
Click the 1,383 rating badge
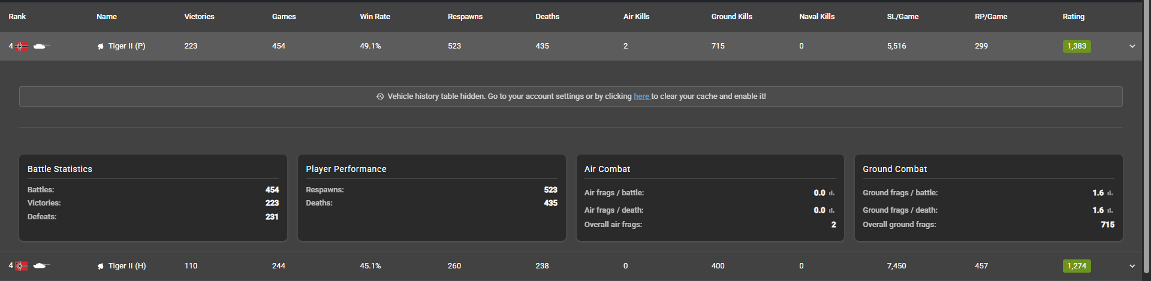coord(1077,46)
